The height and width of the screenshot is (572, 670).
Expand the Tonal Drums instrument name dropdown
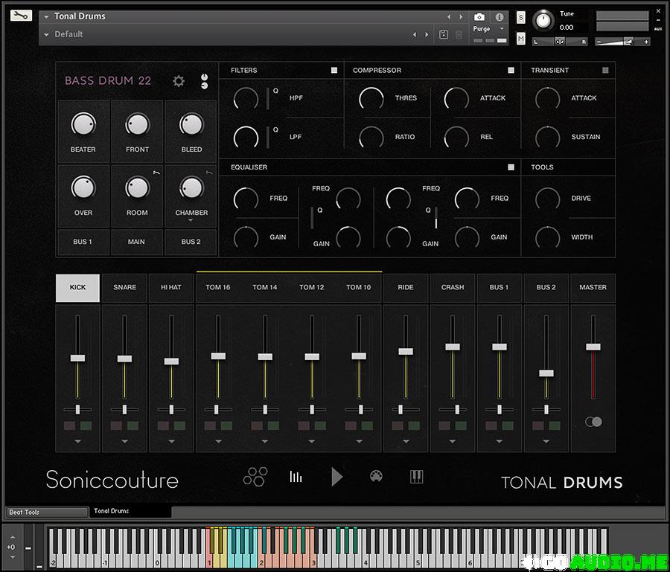(47, 16)
